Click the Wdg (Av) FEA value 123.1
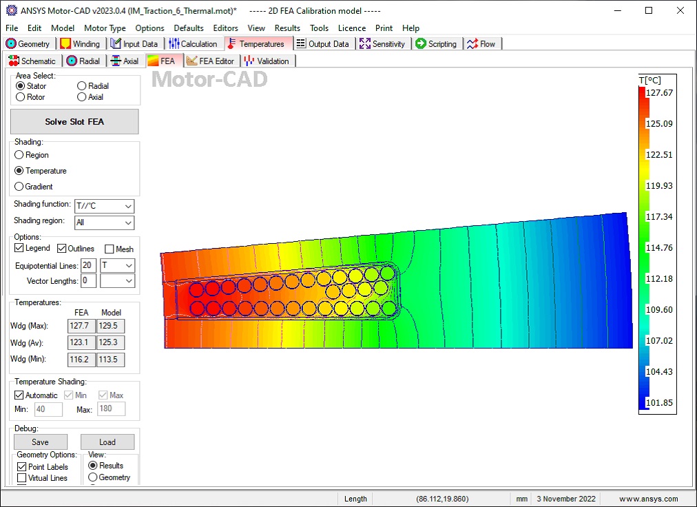 click(81, 342)
